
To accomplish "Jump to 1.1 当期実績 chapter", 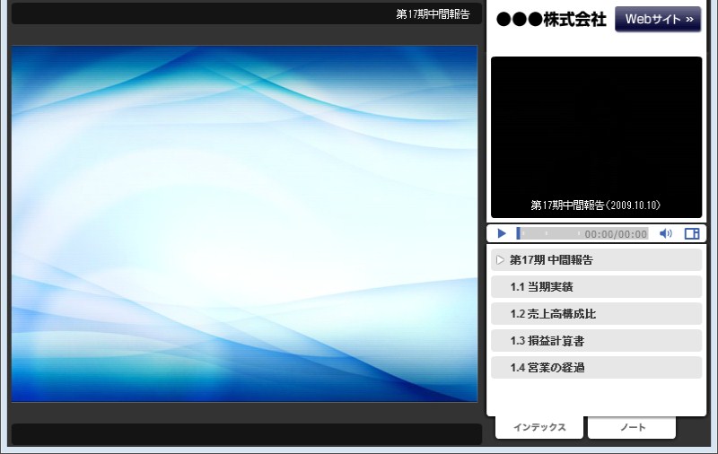I will tap(596, 287).
